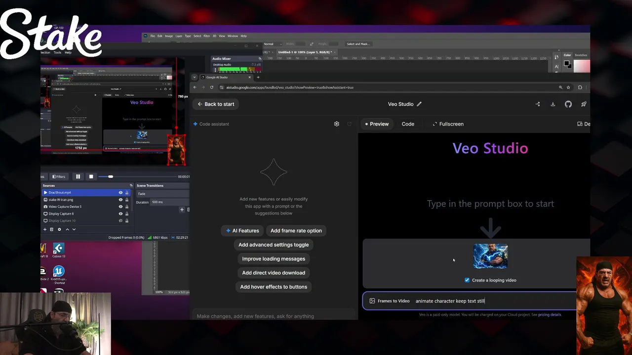
Task: Toggle lock on DracShout.mp4 source
Action: pyautogui.click(x=127, y=192)
